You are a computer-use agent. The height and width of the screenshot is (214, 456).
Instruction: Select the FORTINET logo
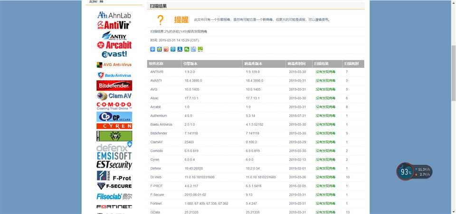click(114, 207)
